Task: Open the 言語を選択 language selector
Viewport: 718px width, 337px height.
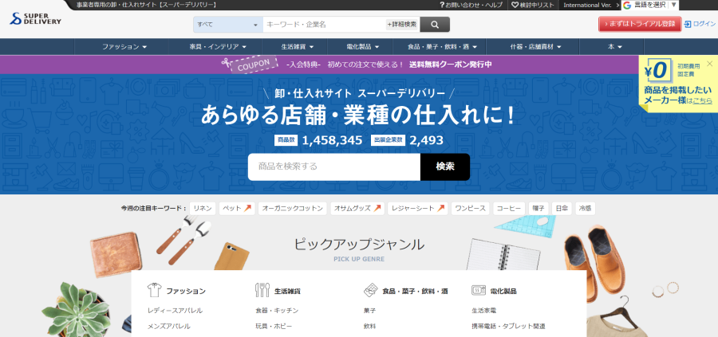Action: tap(650, 5)
